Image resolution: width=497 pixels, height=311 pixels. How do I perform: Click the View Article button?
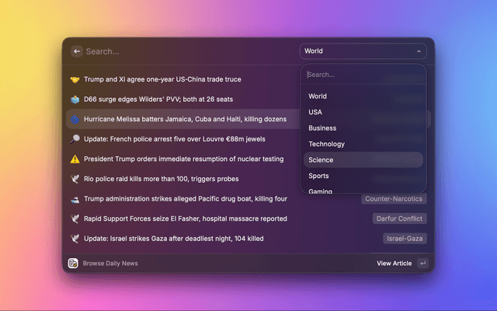(394, 264)
